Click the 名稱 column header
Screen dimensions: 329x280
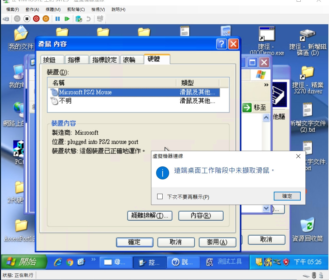[112, 83]
